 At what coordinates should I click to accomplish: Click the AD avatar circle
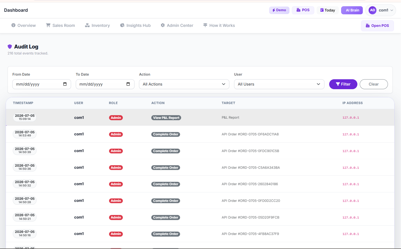point(373,10)
